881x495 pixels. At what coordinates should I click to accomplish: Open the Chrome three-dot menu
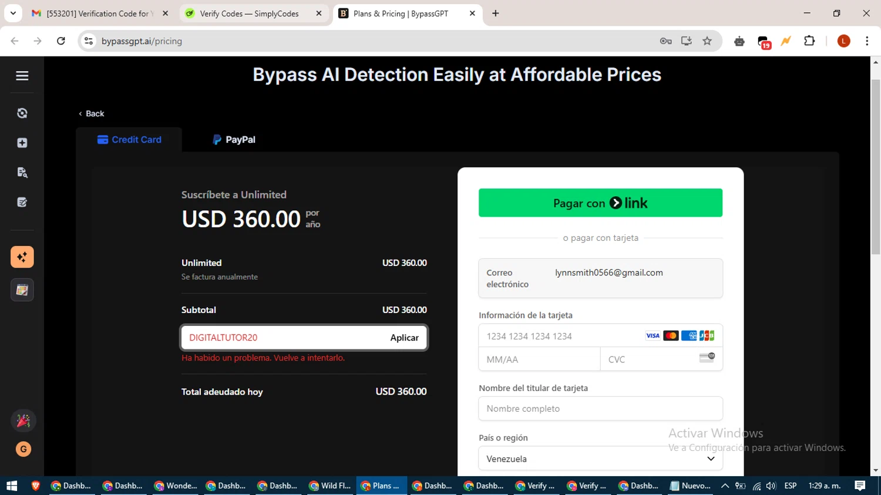pos(867,41)
